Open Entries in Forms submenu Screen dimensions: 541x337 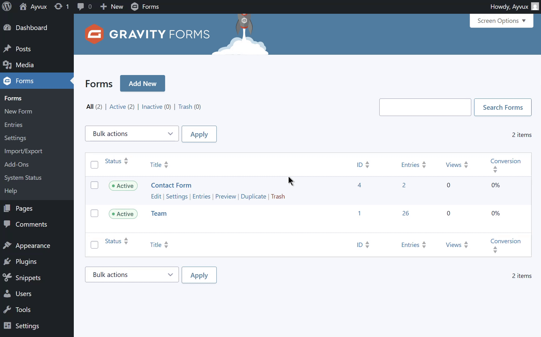pyautogui.click(x=13, y=125)
